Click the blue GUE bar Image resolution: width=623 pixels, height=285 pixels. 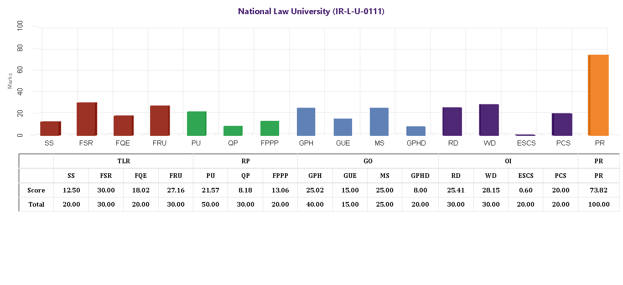(343, 127)
